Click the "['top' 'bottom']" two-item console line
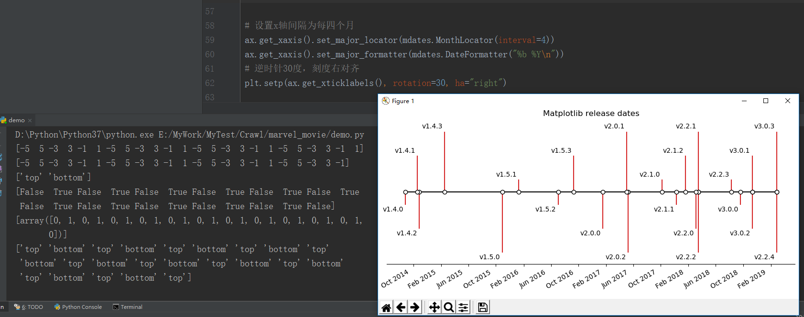This screenshot has width=804, height=317. [54, 178]
